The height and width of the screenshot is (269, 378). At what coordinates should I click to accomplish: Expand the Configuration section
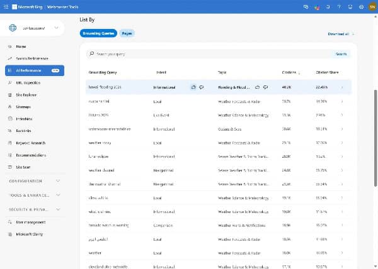58,181
